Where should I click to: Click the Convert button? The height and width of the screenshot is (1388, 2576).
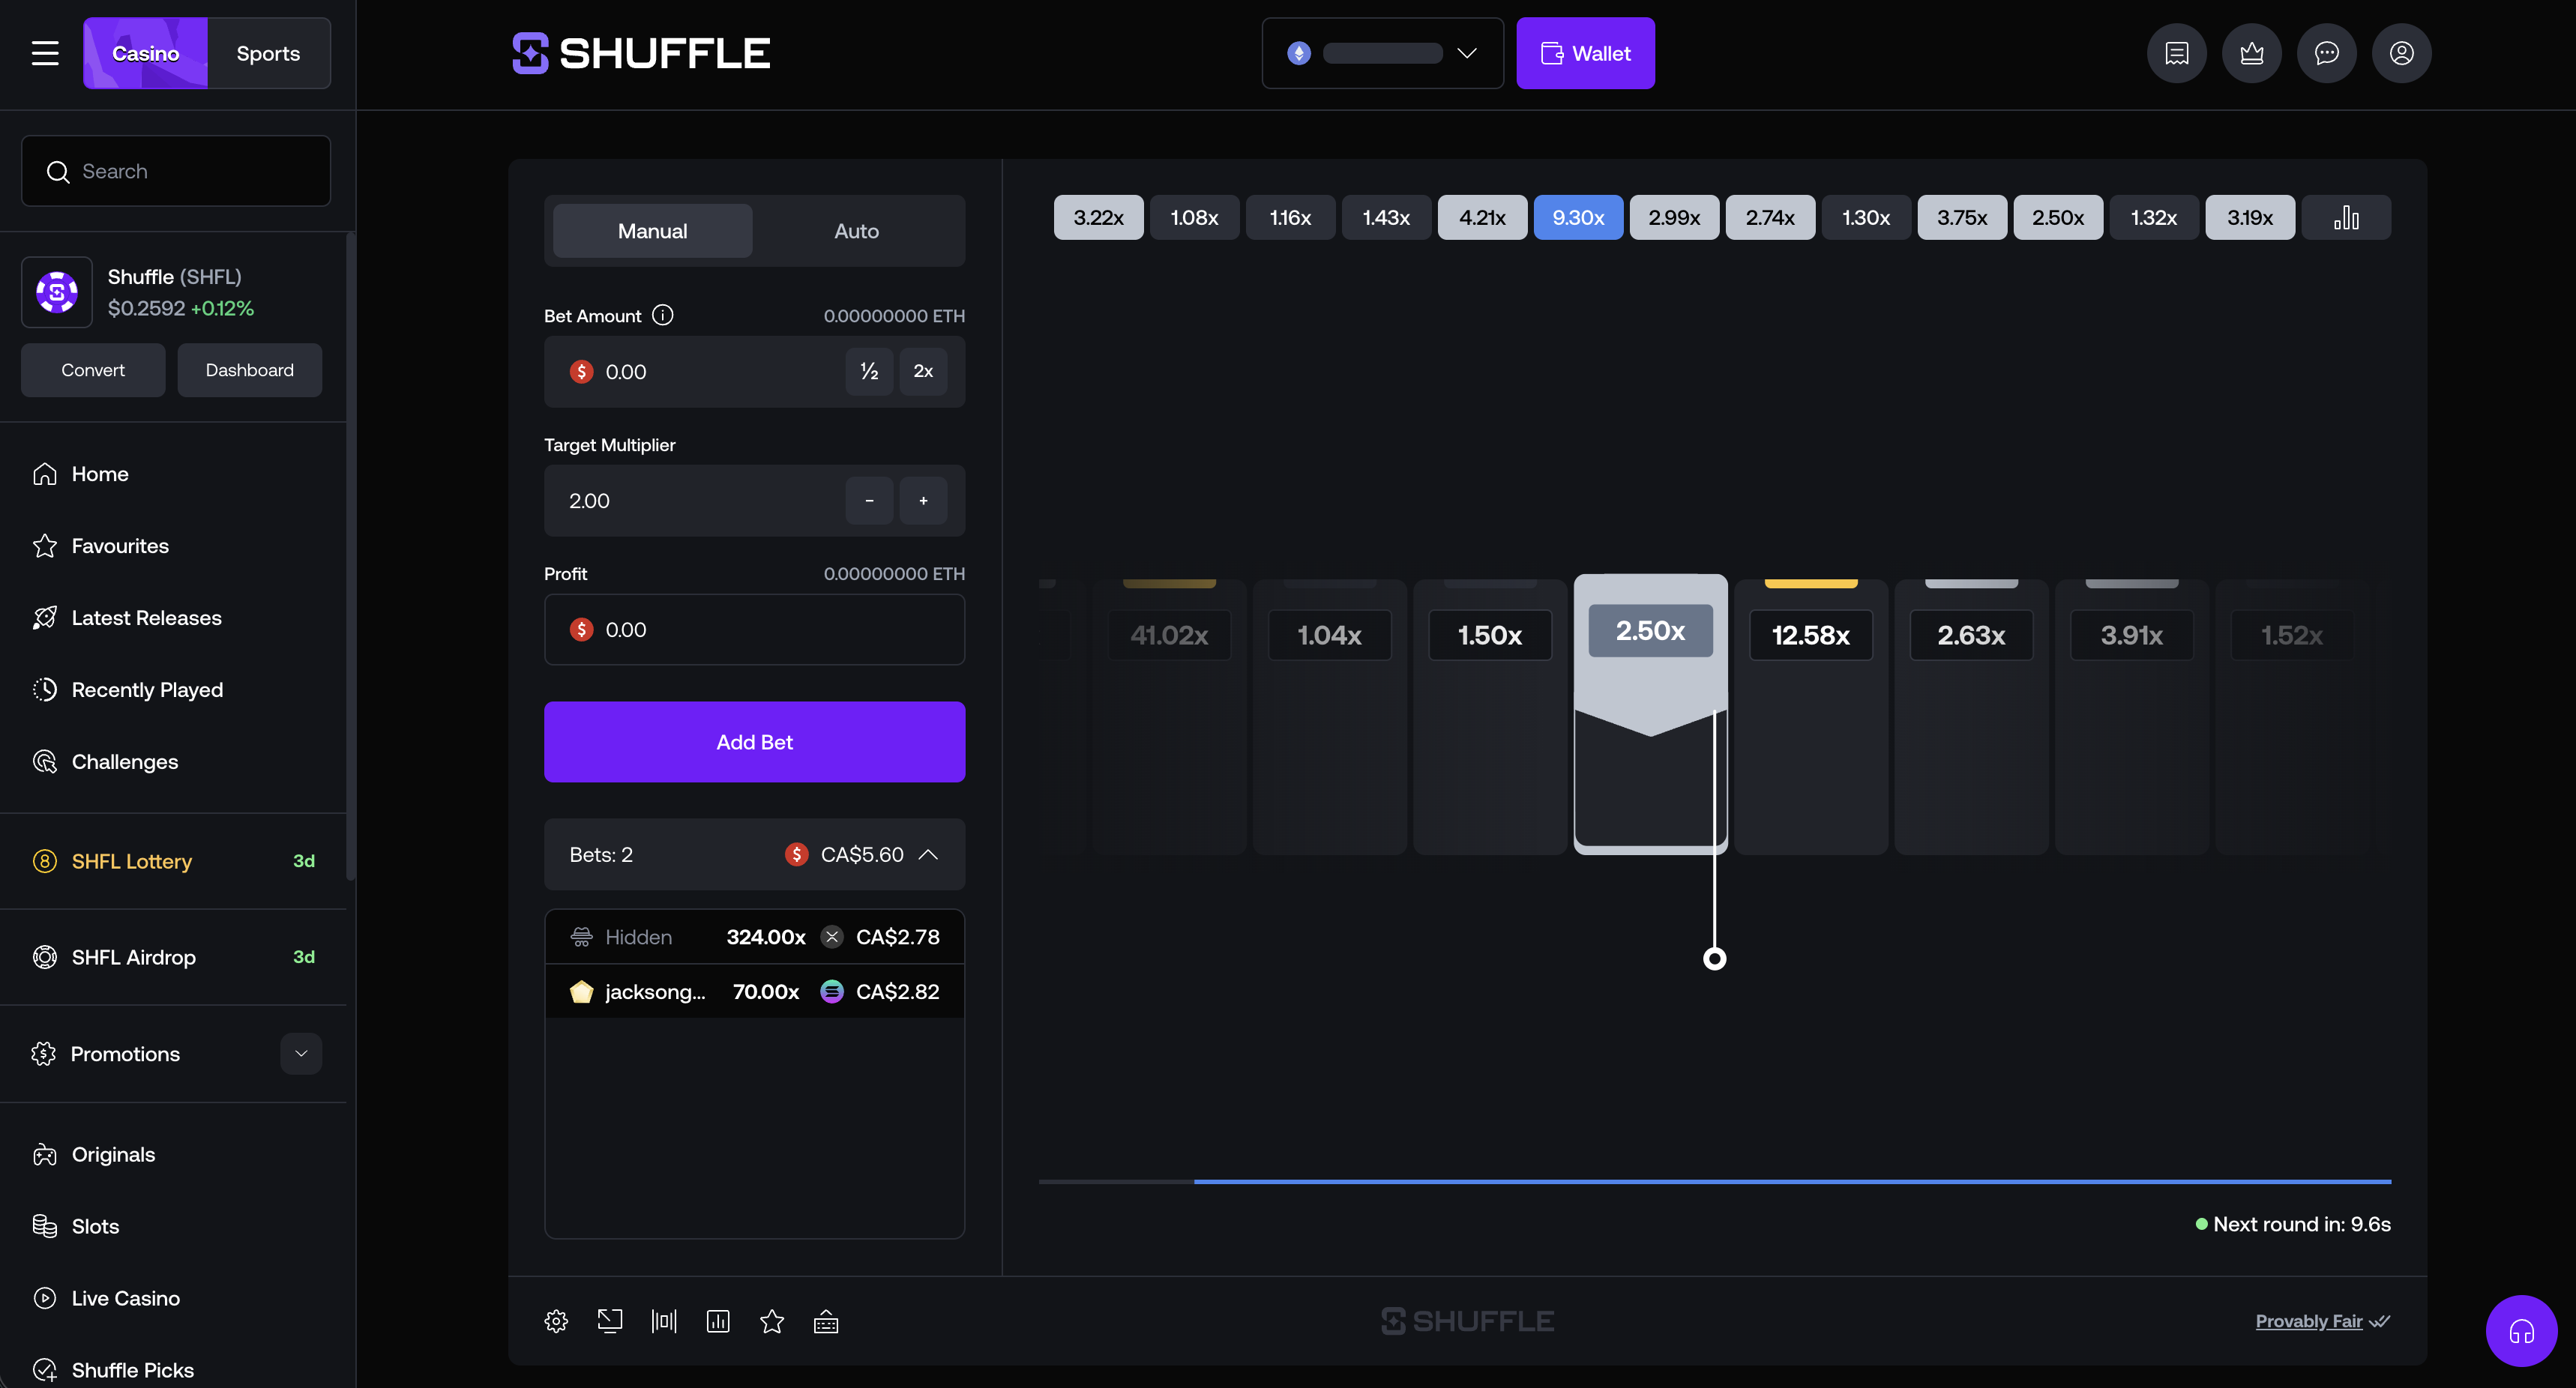(93, 370)
